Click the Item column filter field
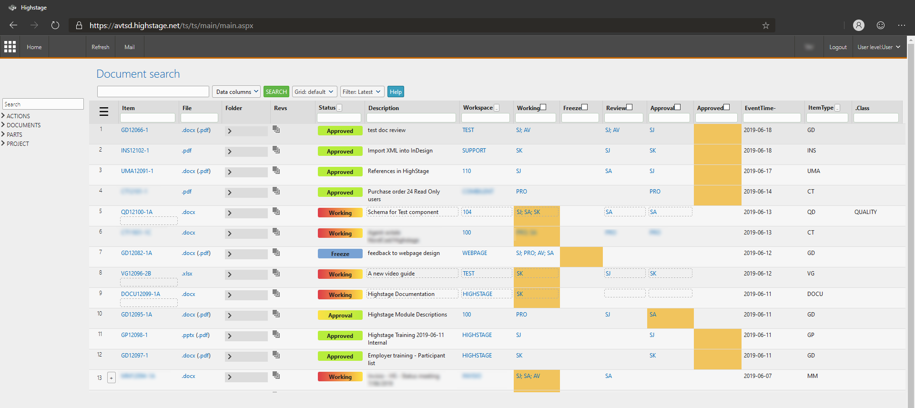Viewport: 915px width, 408px height. click(148, 118)
